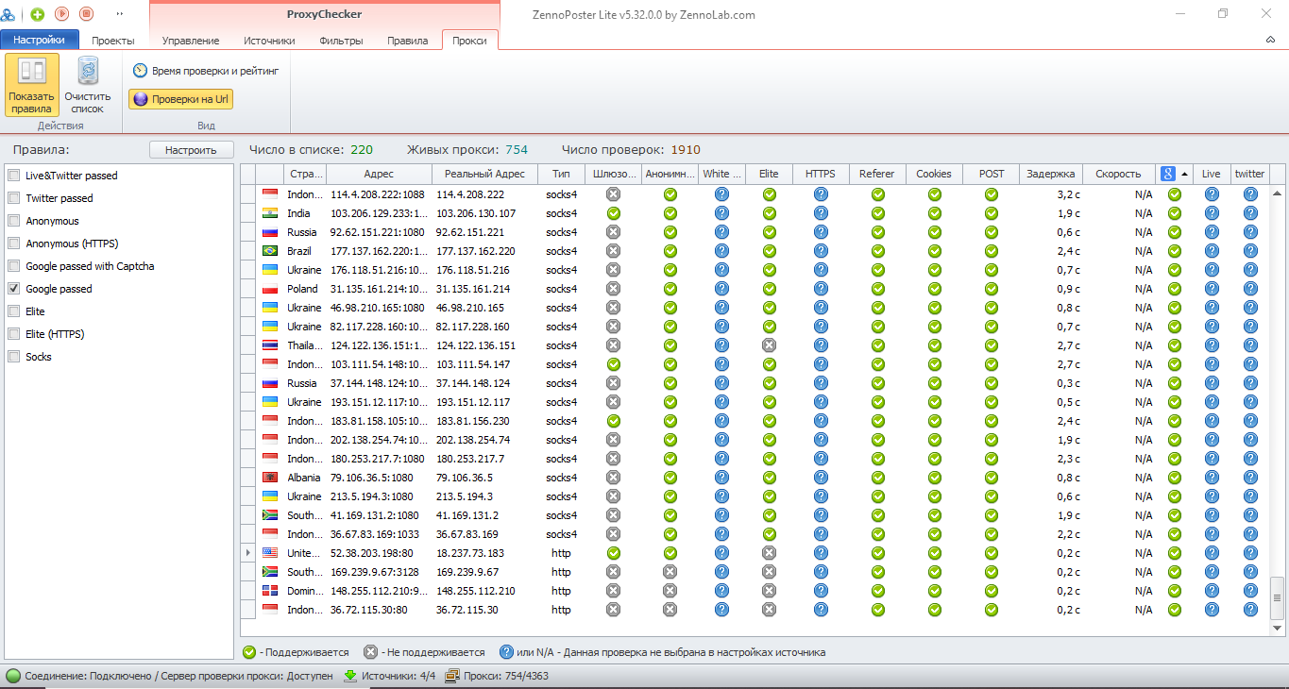Click Dominican row type http cell
Viewport: 1289px width, 689px height.
coord(561,591)
